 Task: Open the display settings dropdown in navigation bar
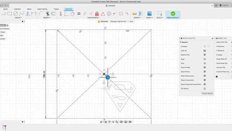(x=122, y=122)
